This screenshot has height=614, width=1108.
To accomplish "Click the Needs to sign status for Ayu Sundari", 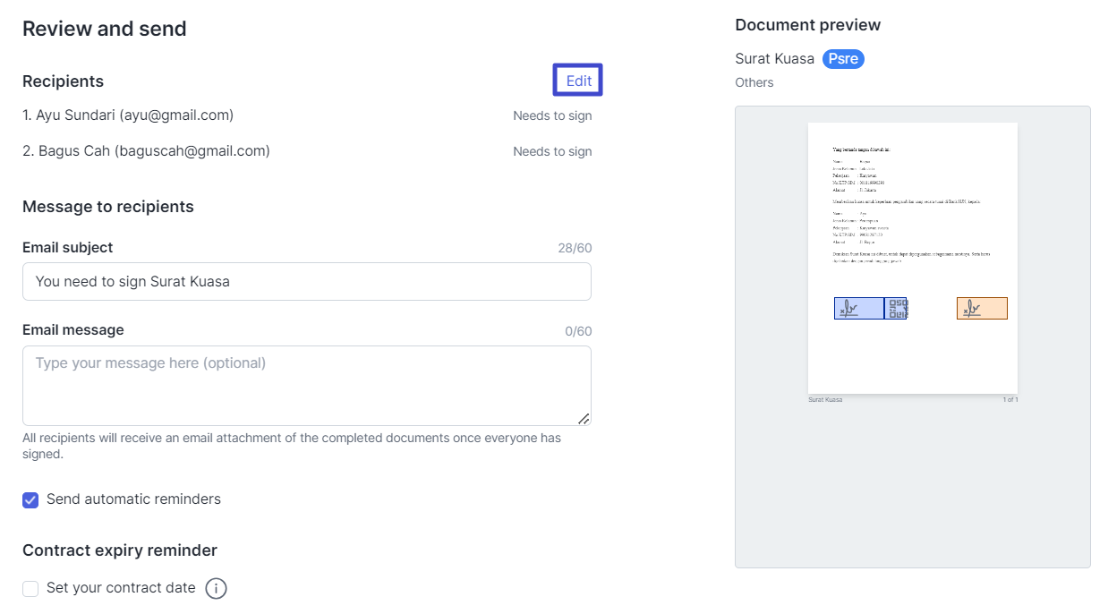I will click(552, 115).
